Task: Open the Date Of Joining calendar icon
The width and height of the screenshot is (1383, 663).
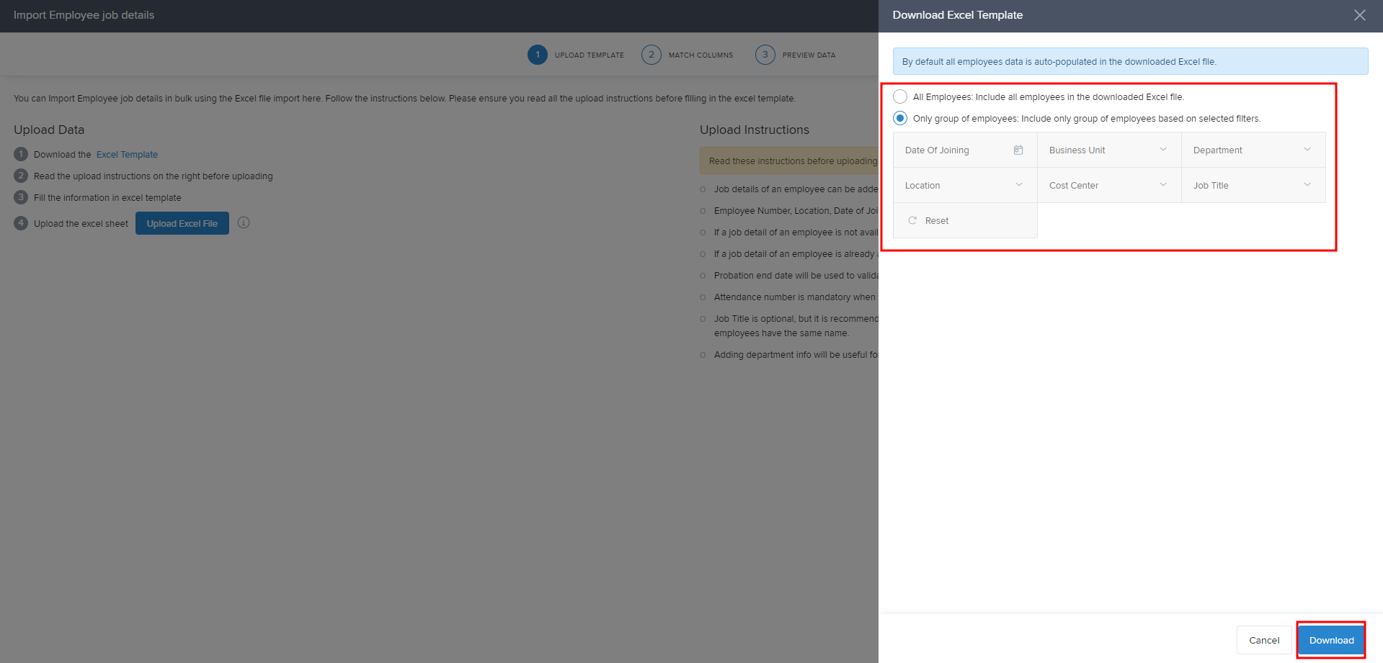Action: click(1018, 150)
